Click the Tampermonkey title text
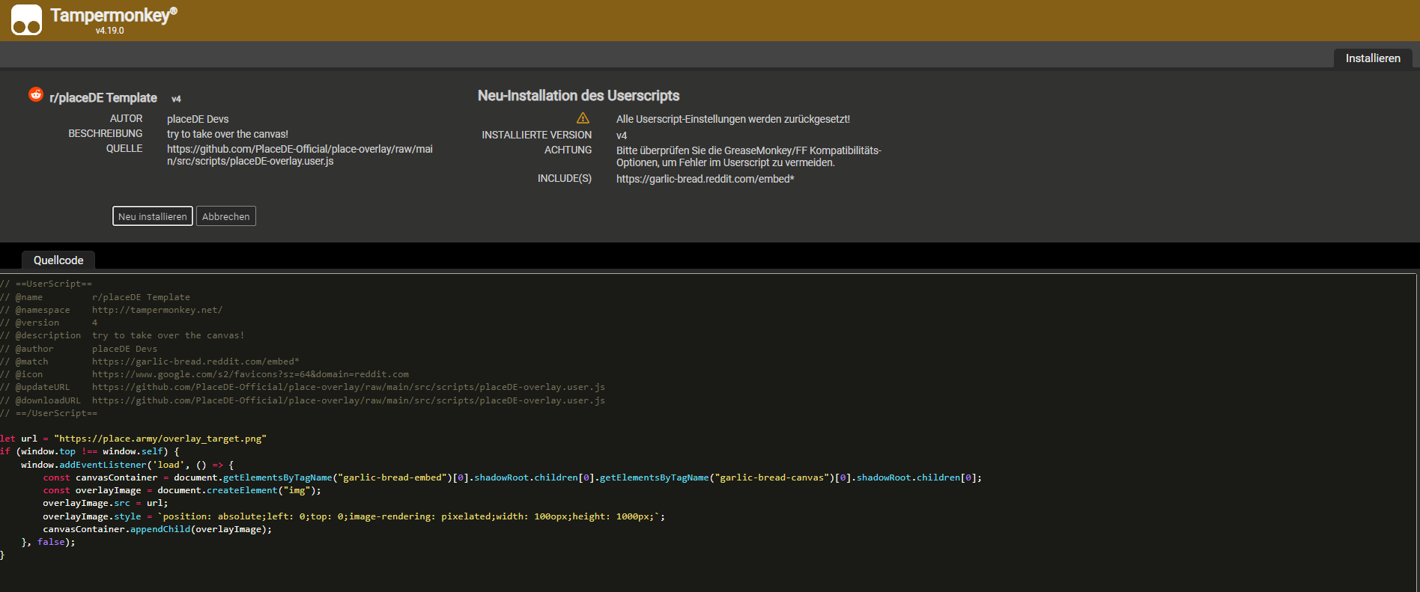Screen dimensions: 1420x592 (114, 15)
